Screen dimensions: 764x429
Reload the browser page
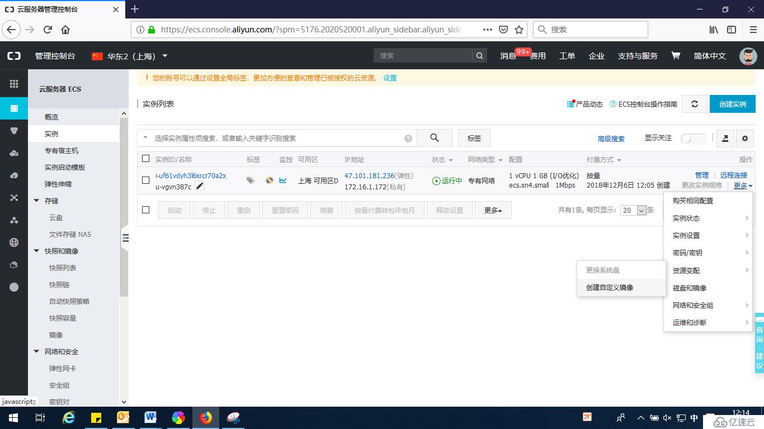[x=48, y=30]
